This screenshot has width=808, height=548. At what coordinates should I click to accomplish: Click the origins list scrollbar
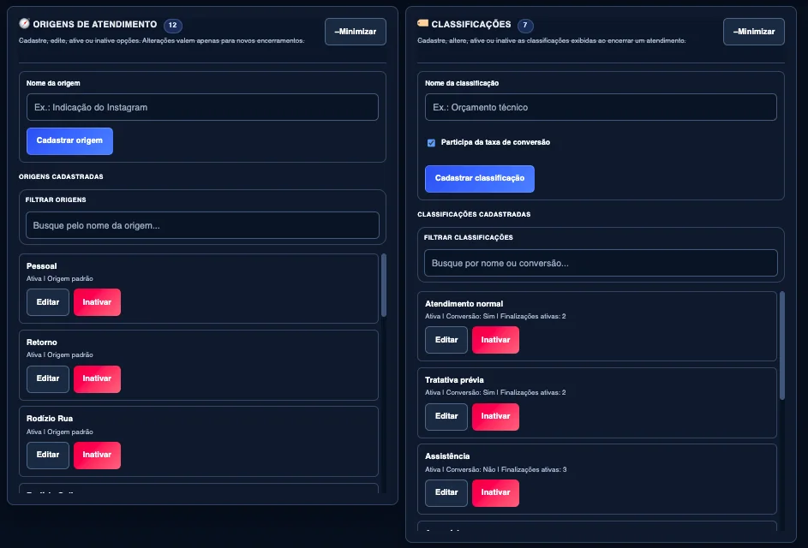[x=383, y=285]
